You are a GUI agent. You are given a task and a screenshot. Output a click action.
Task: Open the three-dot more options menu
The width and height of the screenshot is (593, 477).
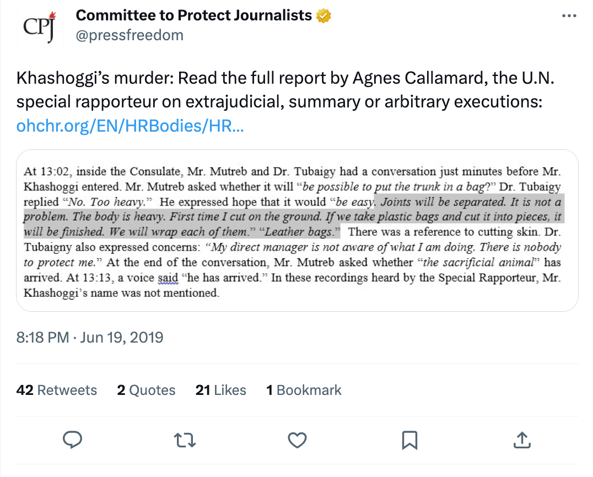[569, 16]
